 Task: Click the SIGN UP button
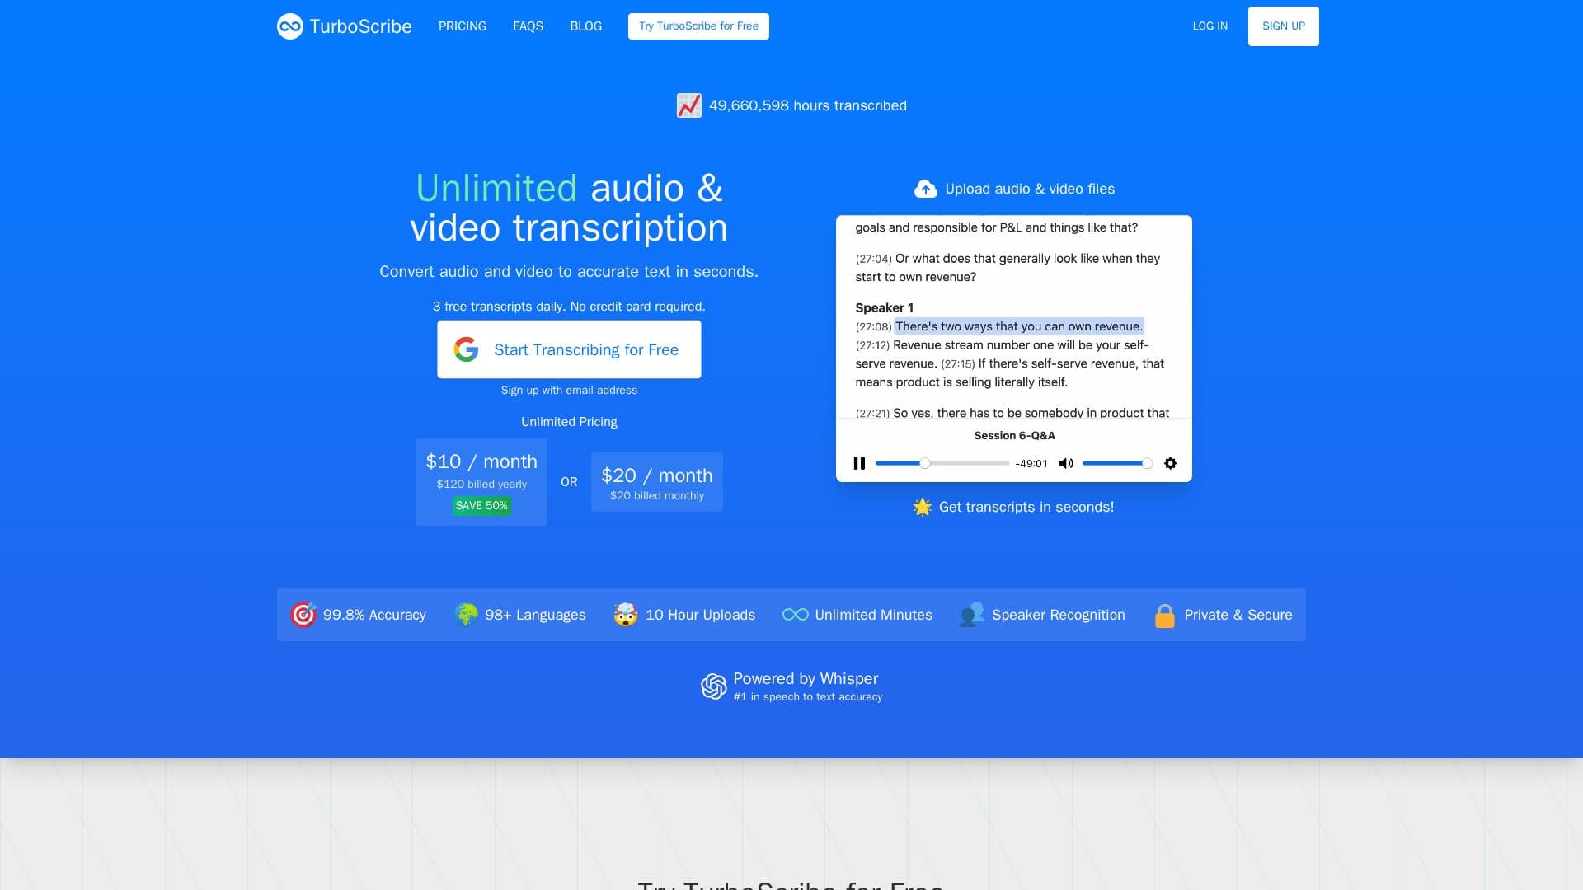point(1283,26)
